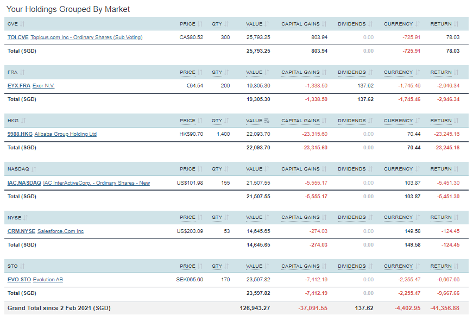Click FRA table DIVIDENDS column header
The image size is (473, 315).
click(x=352, y=72)
